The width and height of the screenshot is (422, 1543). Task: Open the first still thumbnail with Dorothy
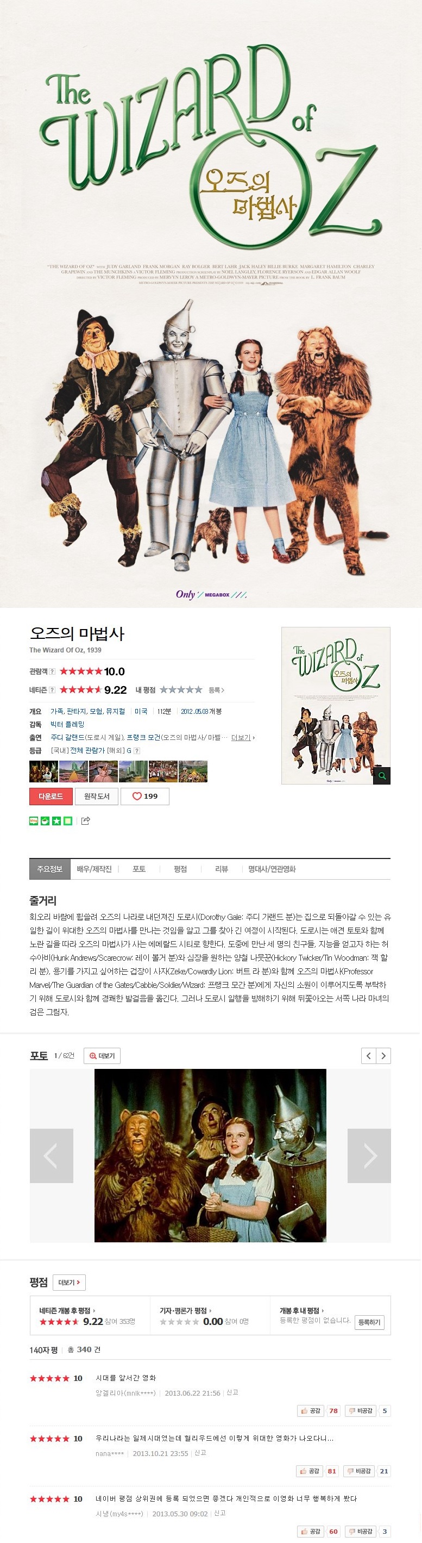(43, 771)
